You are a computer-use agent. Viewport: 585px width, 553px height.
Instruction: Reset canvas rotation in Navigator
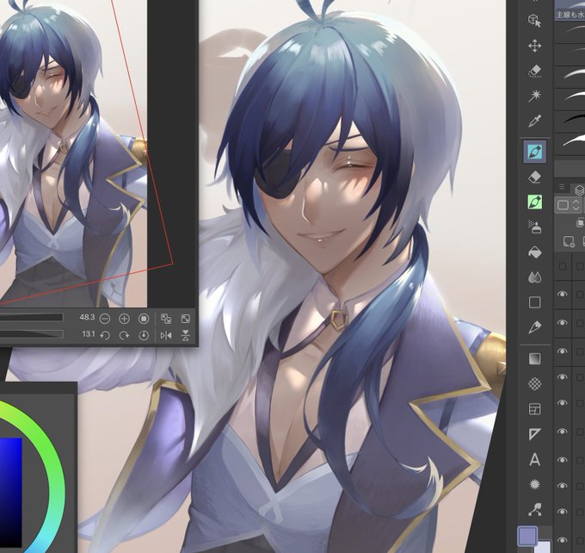(x=144, y=335)
